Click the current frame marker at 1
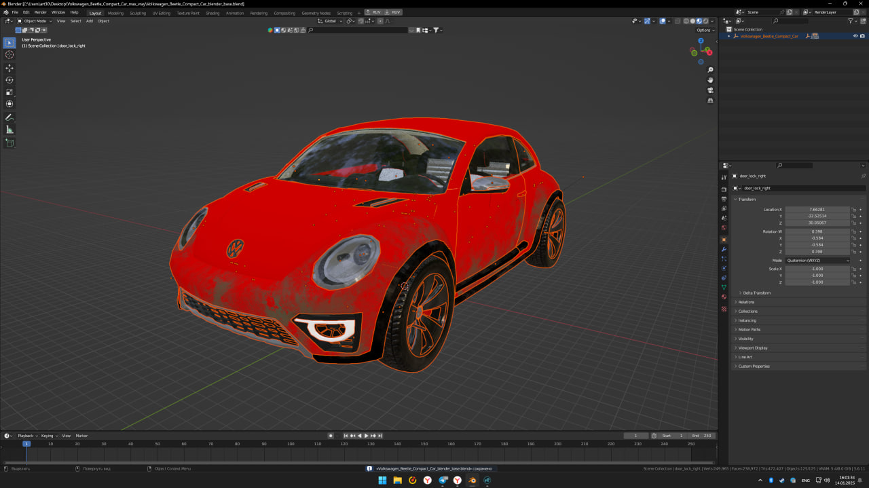The image size is (869, 488). [26, 444]
